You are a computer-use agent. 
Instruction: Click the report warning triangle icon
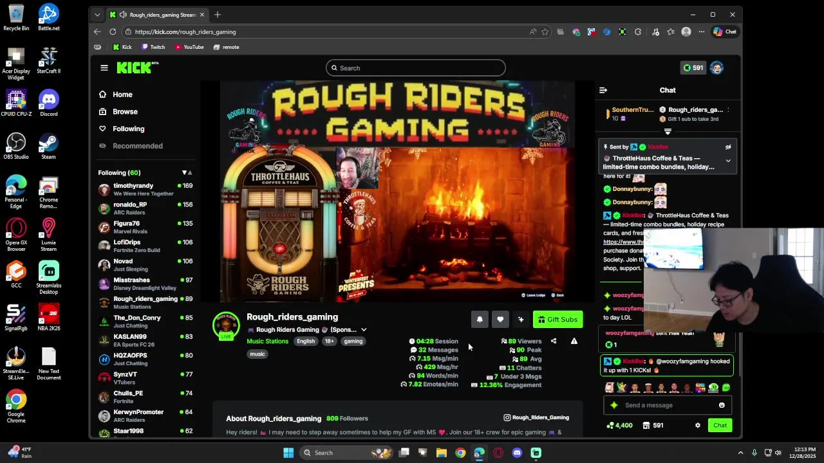574,341
